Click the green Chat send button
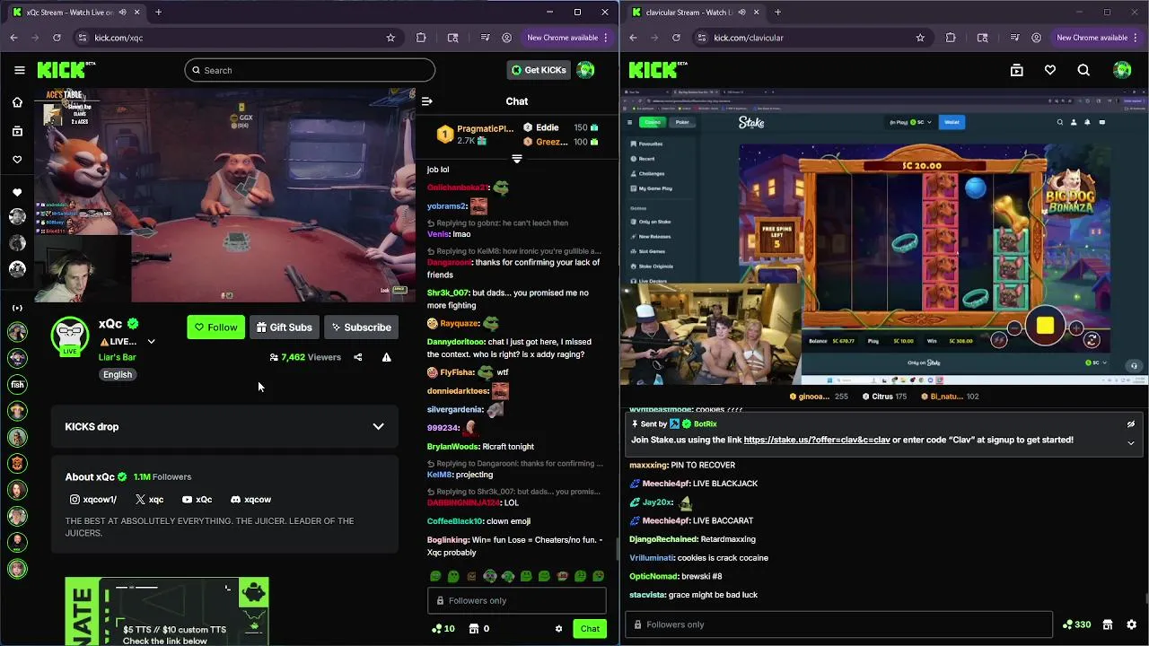Image resolution: width=1149 pixels, height=646 pixels. coord(590,629)
